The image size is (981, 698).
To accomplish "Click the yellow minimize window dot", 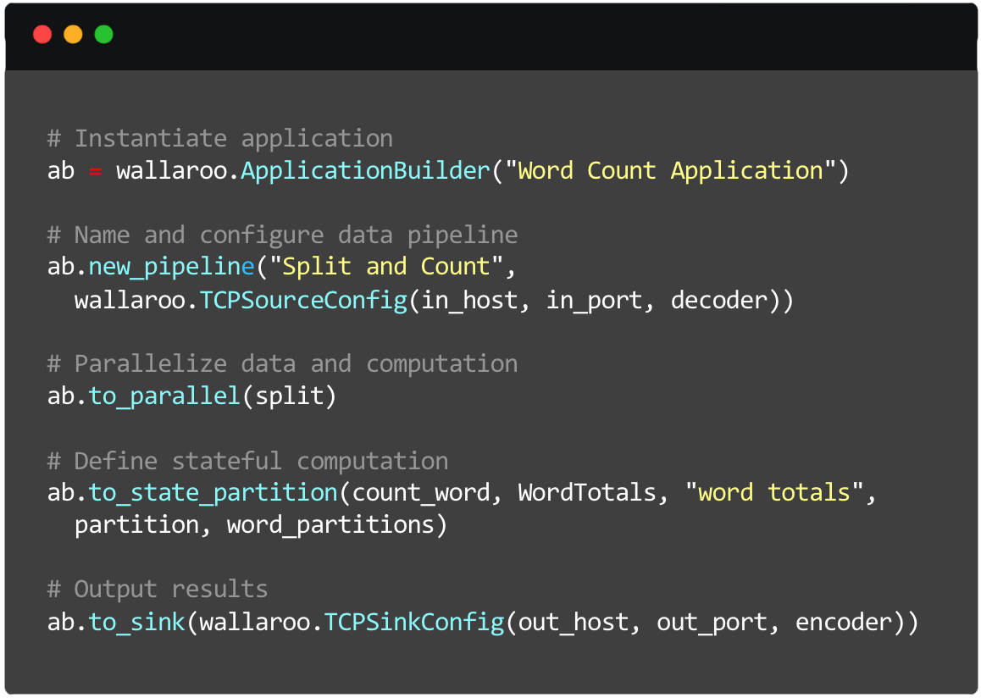I will [x=73, y=35].
